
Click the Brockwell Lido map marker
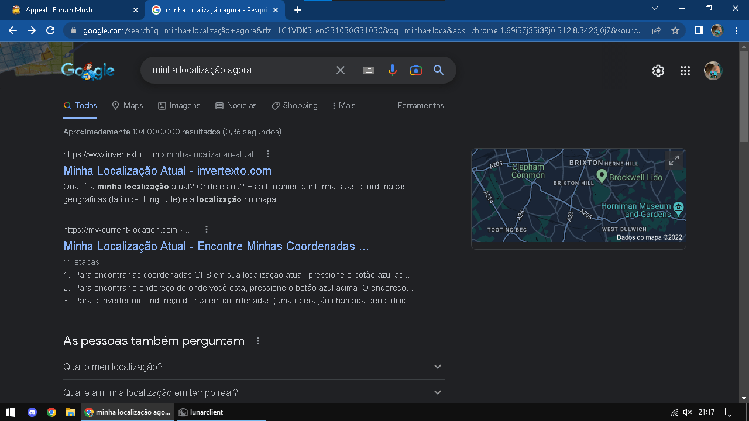pyautogui.click(x=601, y=175)
